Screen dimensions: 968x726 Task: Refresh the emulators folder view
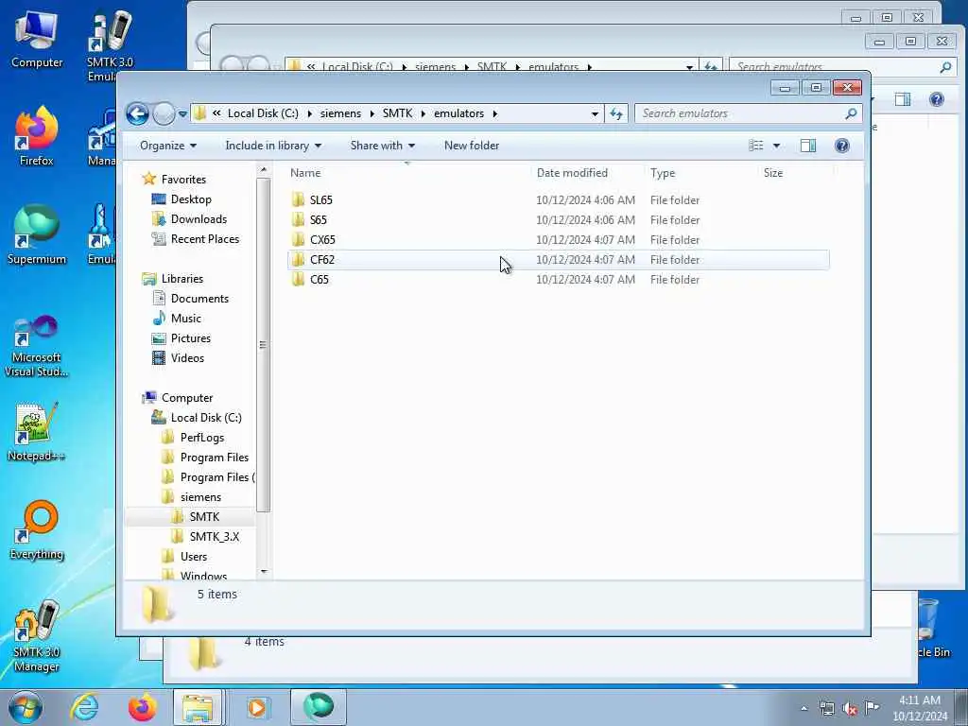coord(616,113)
